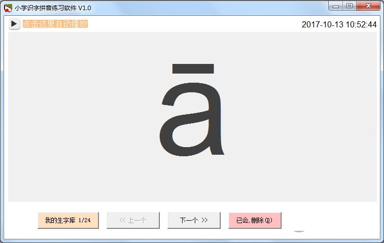Click the empty right side of gray display panel
The height and width of the screenshot is (243, 384).
[315, 117]
